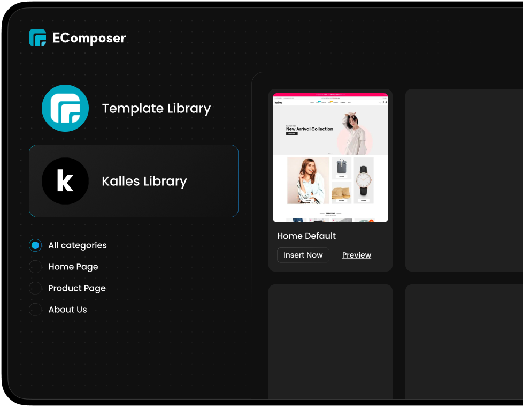Click the Template Library round icon

(x=65, y=108)
